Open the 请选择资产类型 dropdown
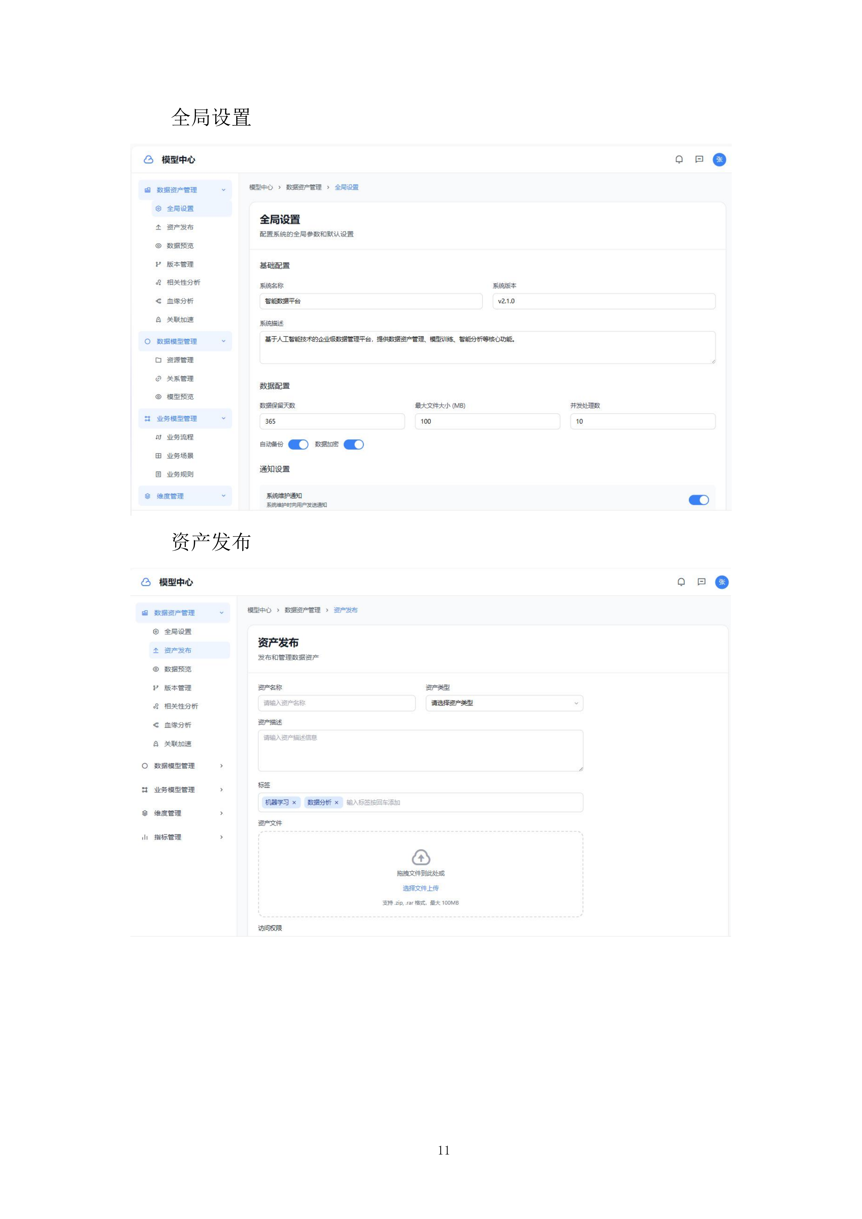 pyautogui.click(x=504, y=703)
